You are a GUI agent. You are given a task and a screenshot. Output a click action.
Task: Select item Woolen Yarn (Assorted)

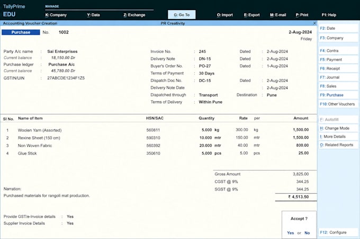40,130
